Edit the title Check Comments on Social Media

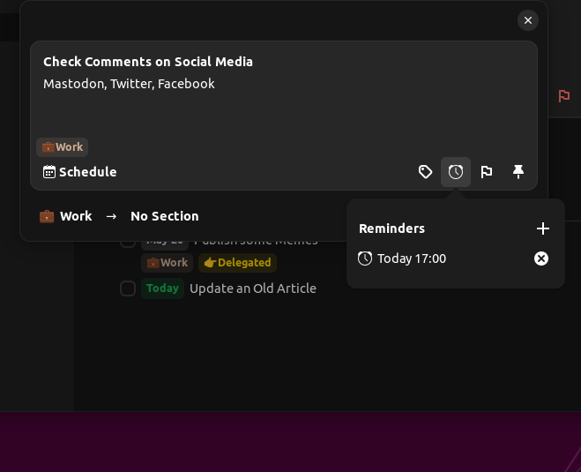148,62
